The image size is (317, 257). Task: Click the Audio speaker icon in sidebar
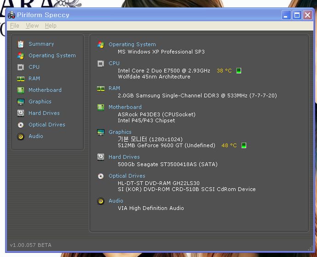(21, 137)
